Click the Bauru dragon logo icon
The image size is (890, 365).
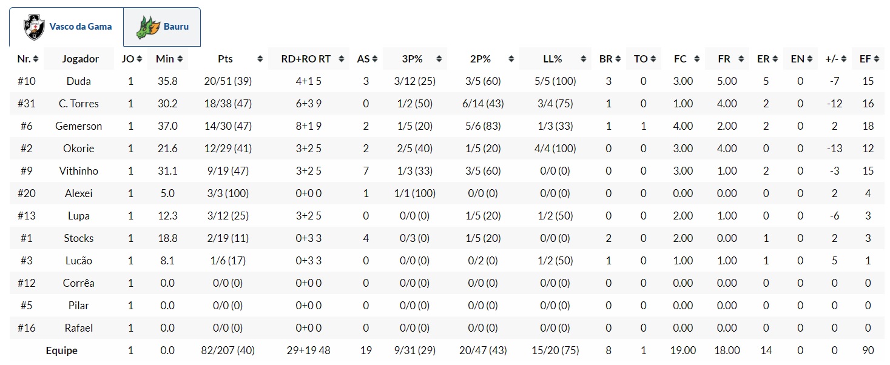pos(147,27)
